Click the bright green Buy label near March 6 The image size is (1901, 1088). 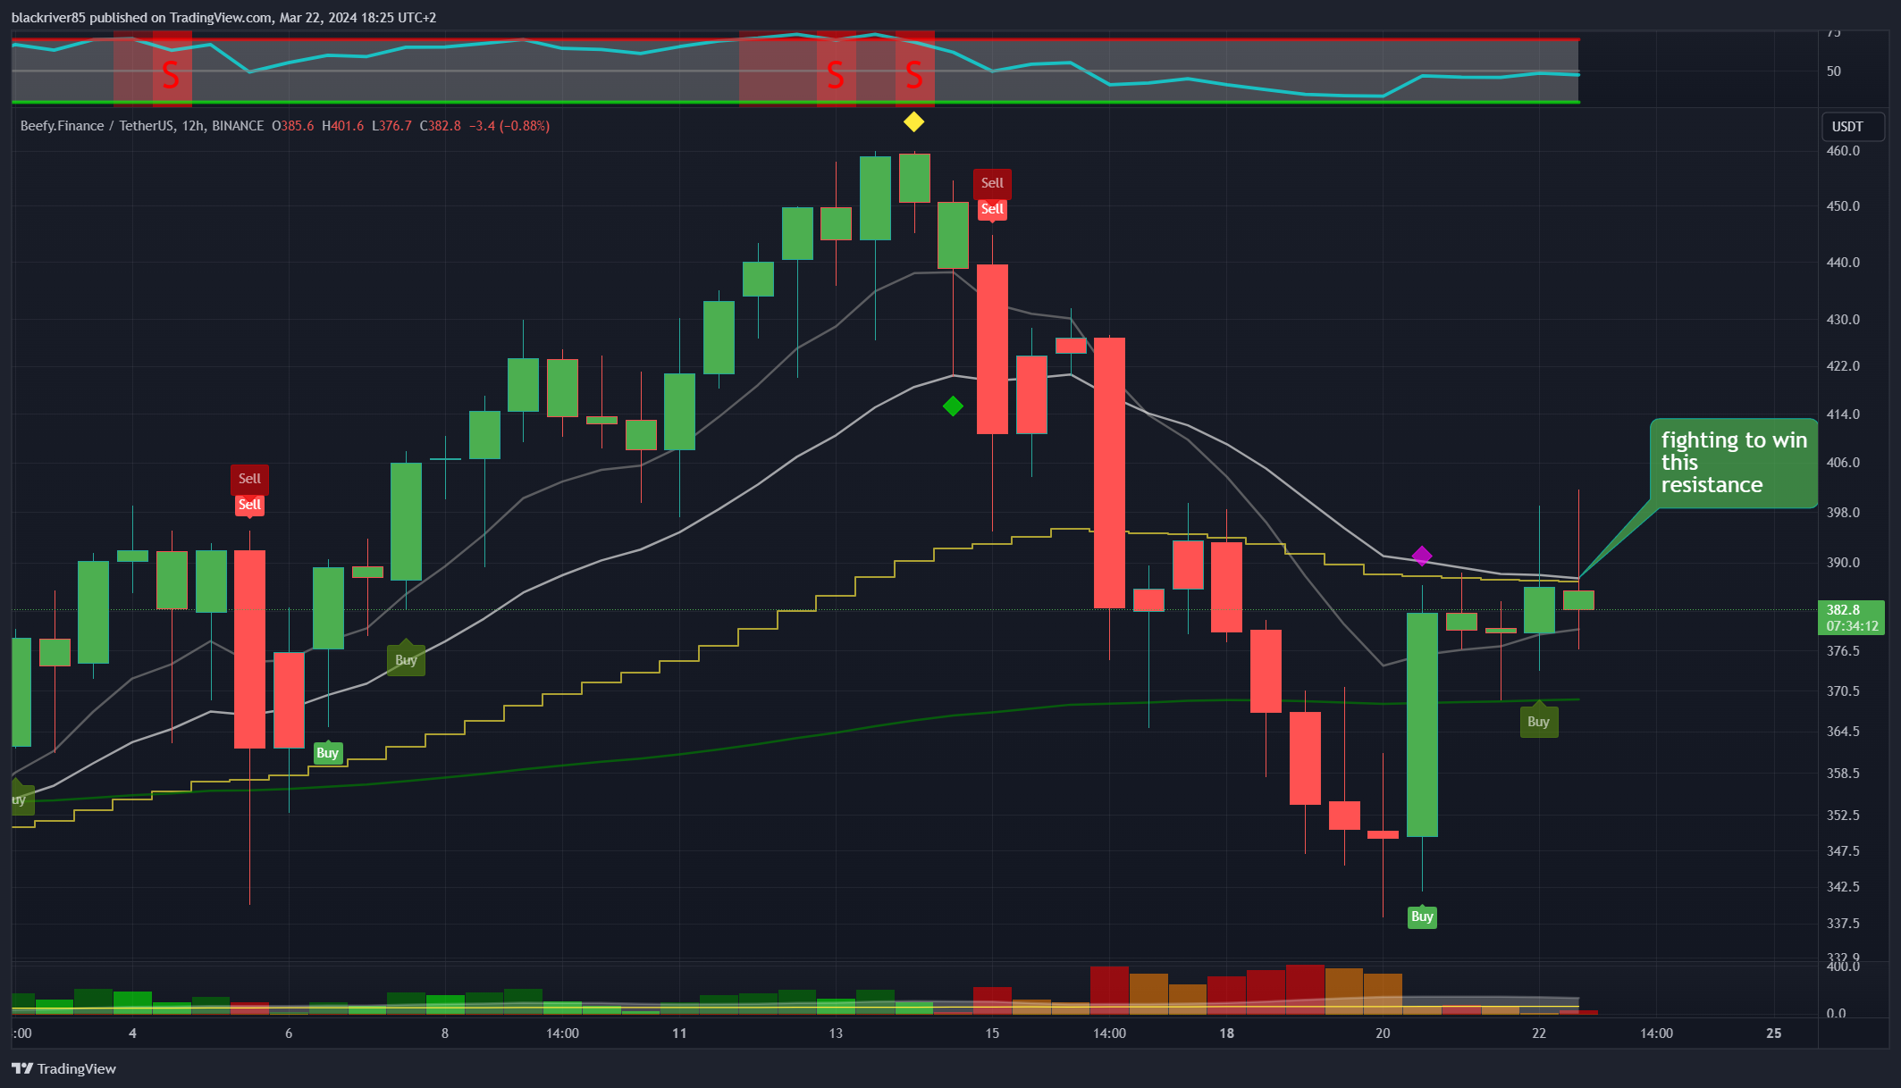pyautogui.click(x=327, y=753)
